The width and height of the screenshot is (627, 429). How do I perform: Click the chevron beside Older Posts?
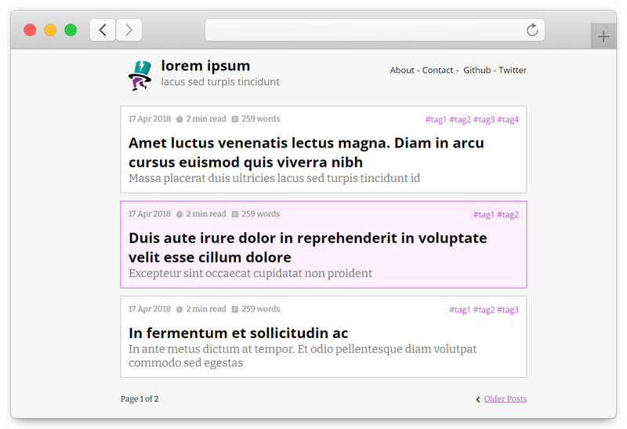click(478, 399)
